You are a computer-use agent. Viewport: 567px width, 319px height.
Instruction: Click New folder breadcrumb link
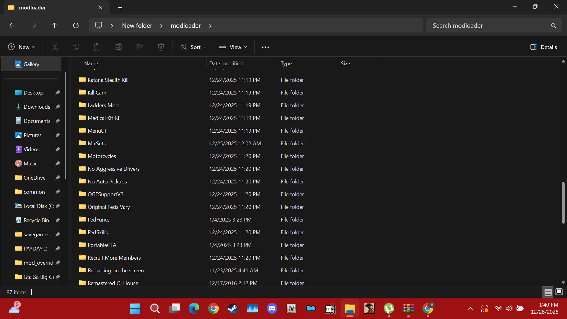137,25
